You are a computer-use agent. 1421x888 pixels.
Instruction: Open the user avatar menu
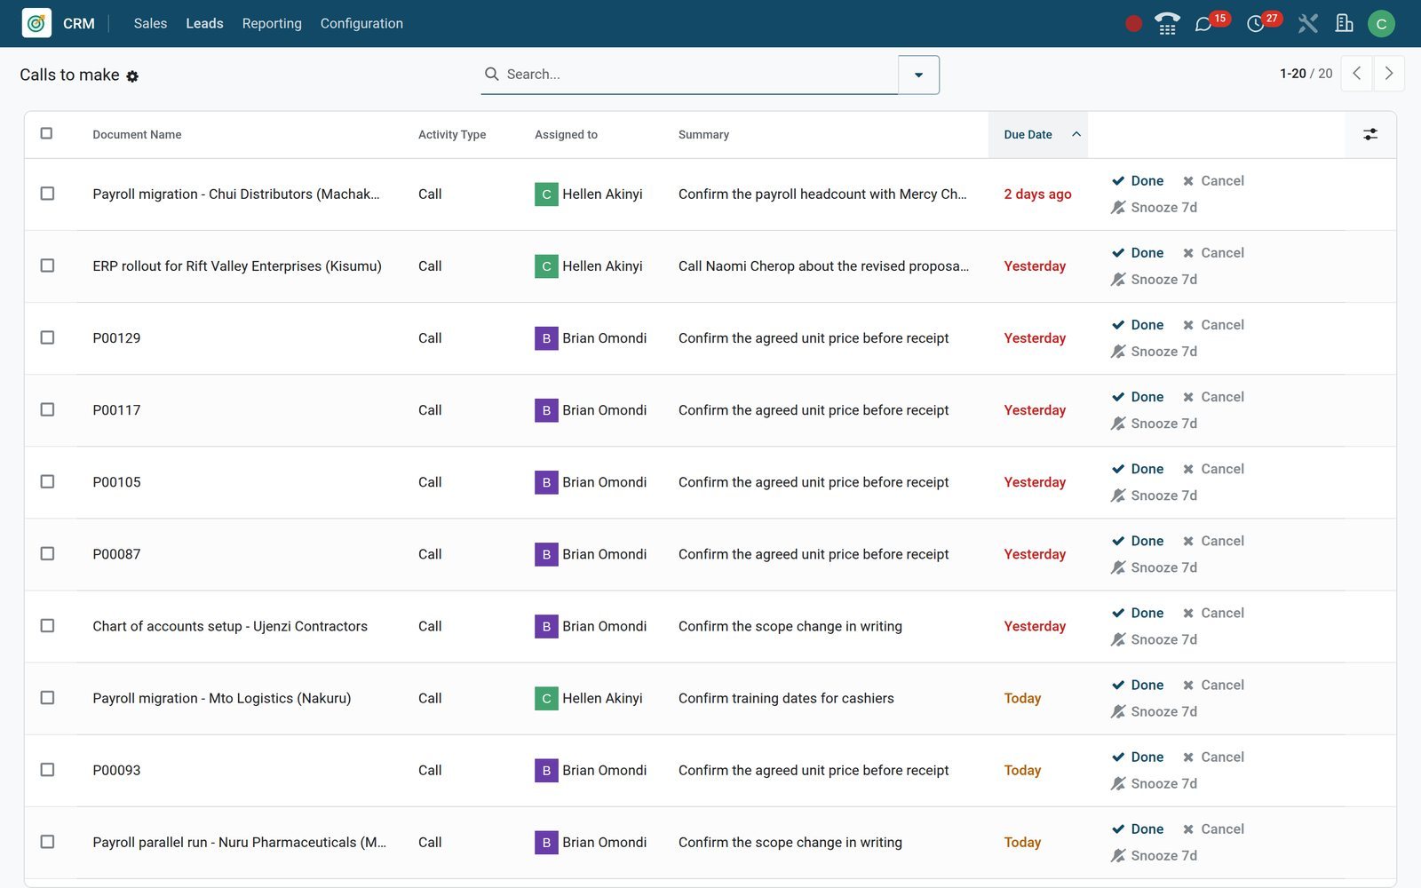pyautogui.click(x=1381, y=24)
